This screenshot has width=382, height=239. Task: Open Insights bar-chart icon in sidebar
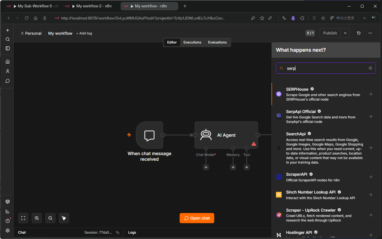coord(8,211)
